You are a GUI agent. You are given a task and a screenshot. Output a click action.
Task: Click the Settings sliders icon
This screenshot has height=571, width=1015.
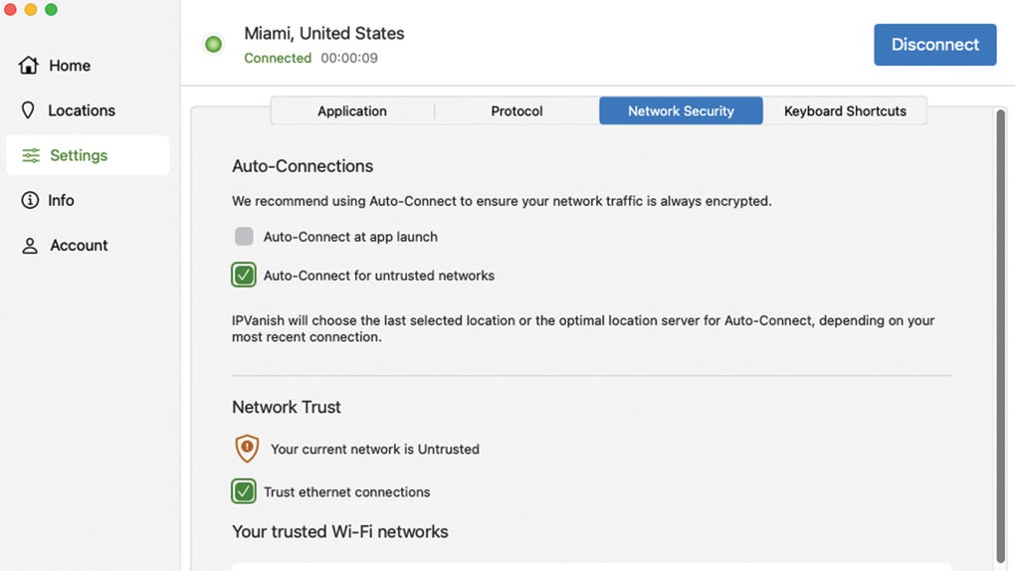[31, 155]
